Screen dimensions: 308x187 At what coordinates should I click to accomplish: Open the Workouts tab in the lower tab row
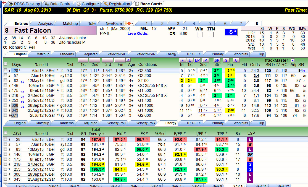[x=241, y=123]
